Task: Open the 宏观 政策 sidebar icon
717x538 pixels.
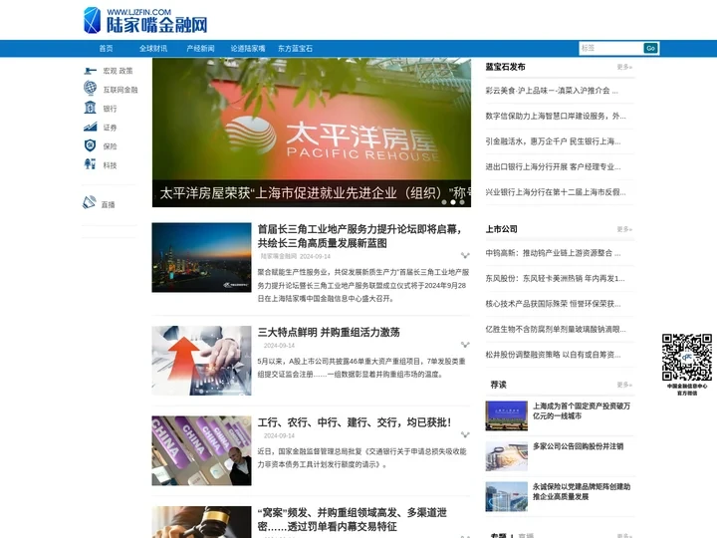Action: tap(90, 71)
